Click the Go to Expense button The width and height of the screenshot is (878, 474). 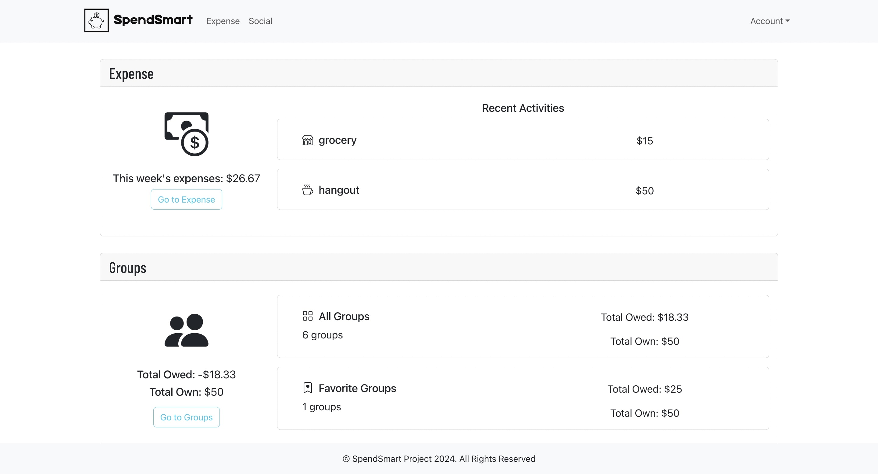[x=187, y=200]
